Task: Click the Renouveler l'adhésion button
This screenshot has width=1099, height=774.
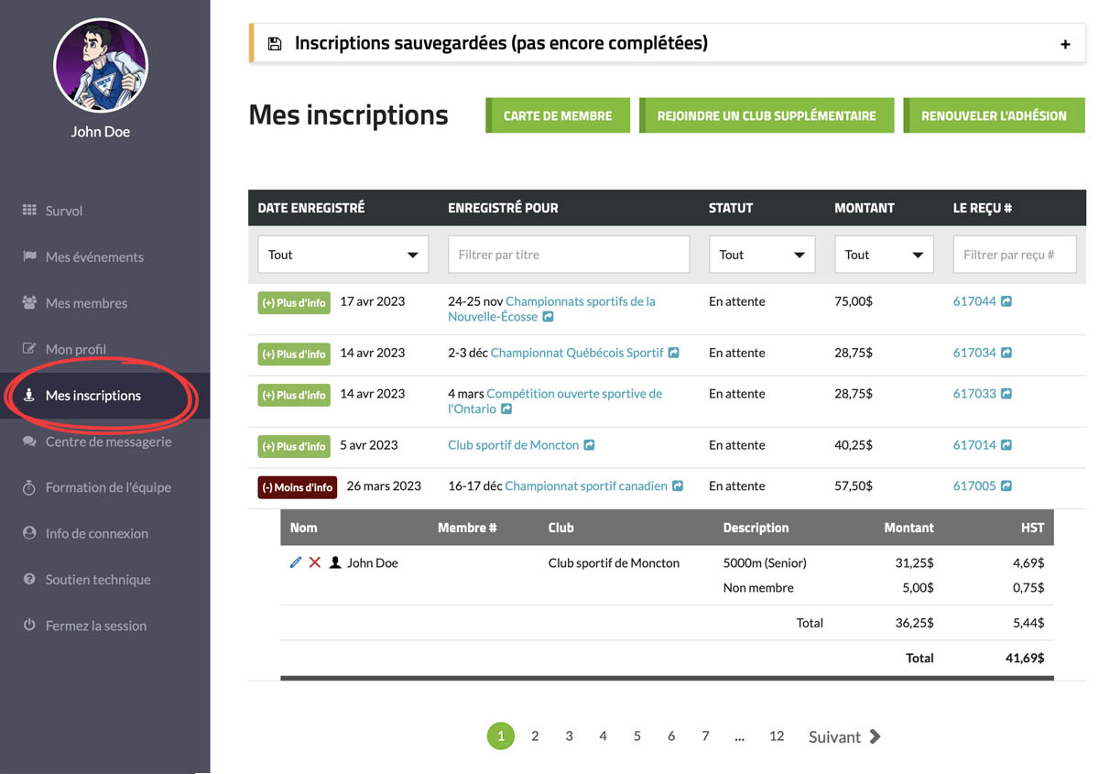Action: (994, 116)
